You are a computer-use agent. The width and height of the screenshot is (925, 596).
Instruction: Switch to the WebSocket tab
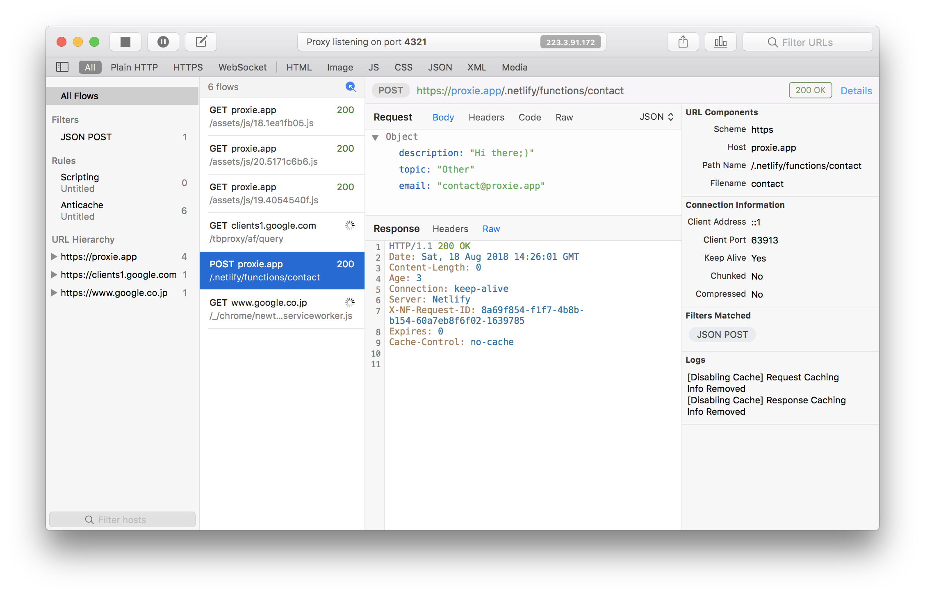pos(242,67)
